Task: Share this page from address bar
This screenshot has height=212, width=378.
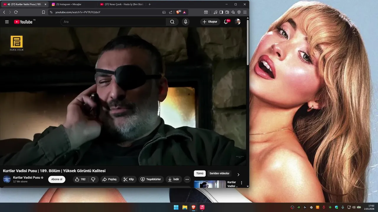Action: click(x=170, y=12)
